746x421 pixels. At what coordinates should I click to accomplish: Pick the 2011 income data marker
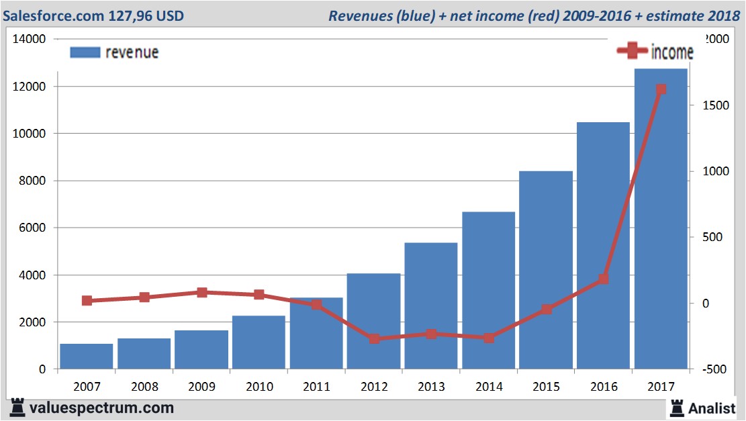point(316,304)
